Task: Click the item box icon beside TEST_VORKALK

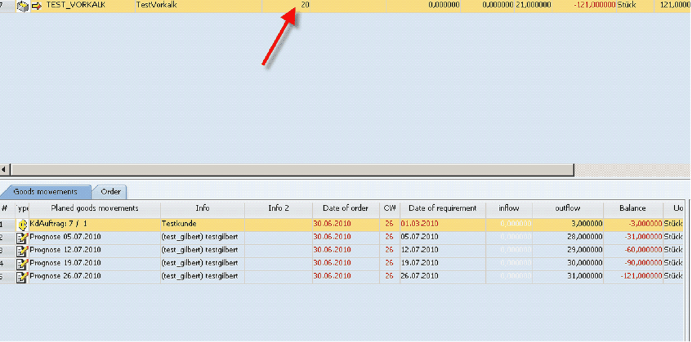Action: 23,6
